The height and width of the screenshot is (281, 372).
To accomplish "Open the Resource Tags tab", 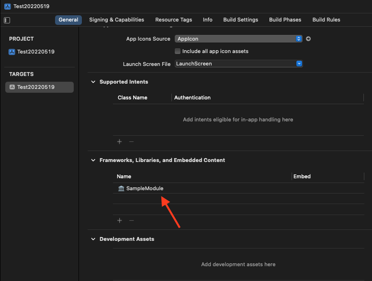I will pyautogui.click(x=173, y=20).
